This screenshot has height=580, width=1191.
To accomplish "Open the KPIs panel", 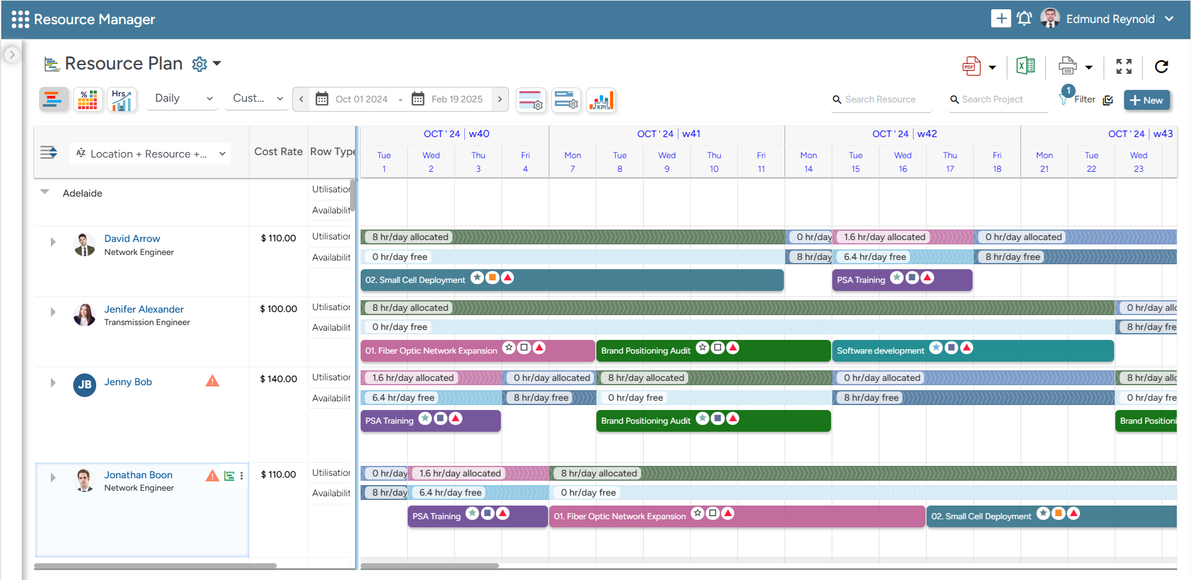I will [x=601, y=100].
